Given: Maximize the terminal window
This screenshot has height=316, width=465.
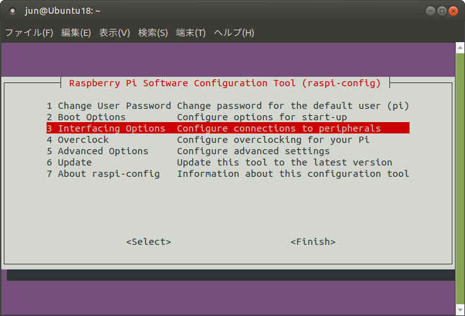Looking at the screenshot, I should click(x=442, y=11).
